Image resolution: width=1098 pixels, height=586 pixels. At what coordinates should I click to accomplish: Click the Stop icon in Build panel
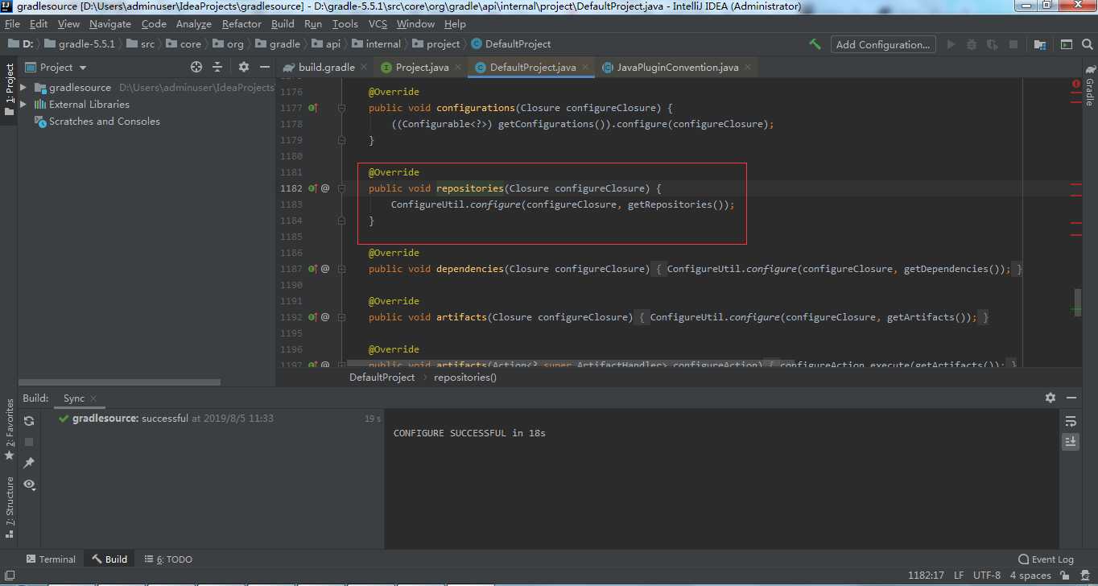click(29, 442)
